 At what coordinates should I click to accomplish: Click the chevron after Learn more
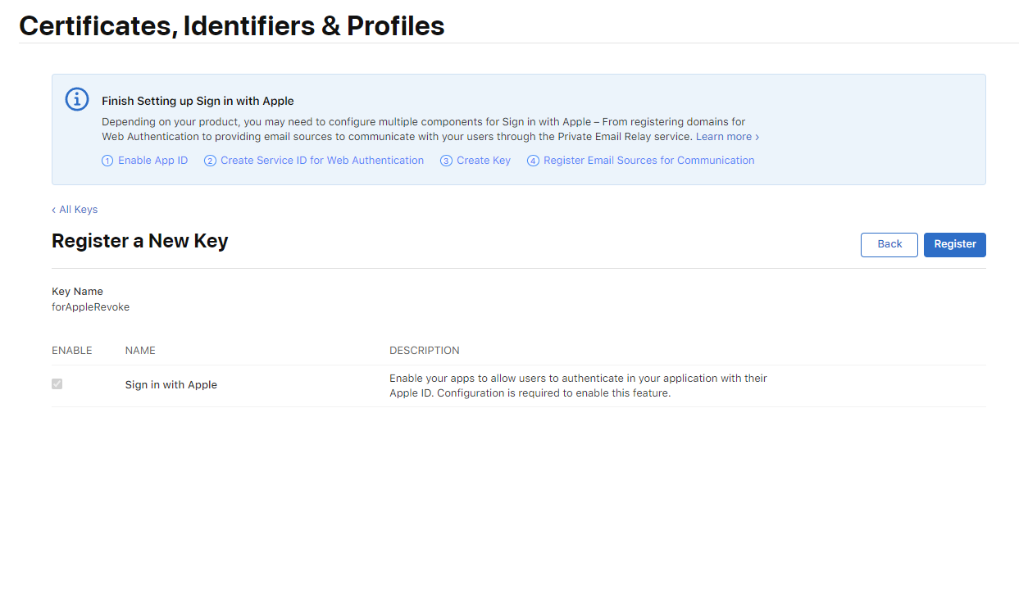pos(757,137)
